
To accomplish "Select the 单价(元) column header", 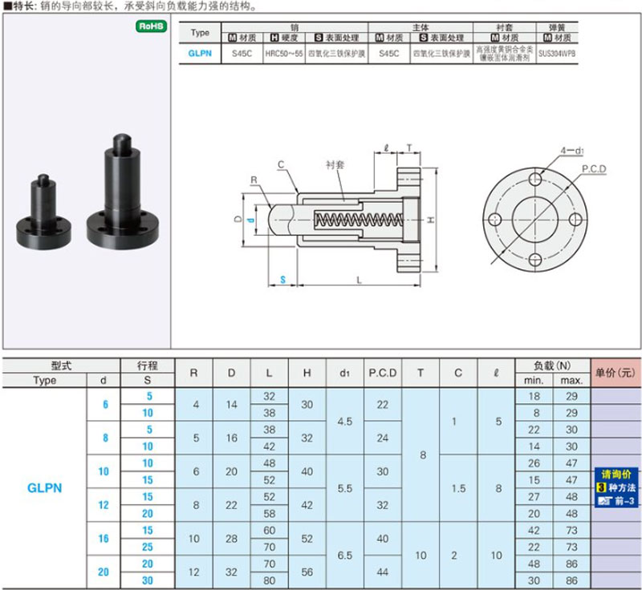I will [616, 373].
